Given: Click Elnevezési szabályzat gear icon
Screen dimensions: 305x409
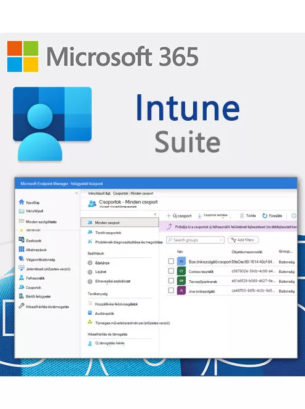Looking at the screenshot, I should [x=90, y=281].
